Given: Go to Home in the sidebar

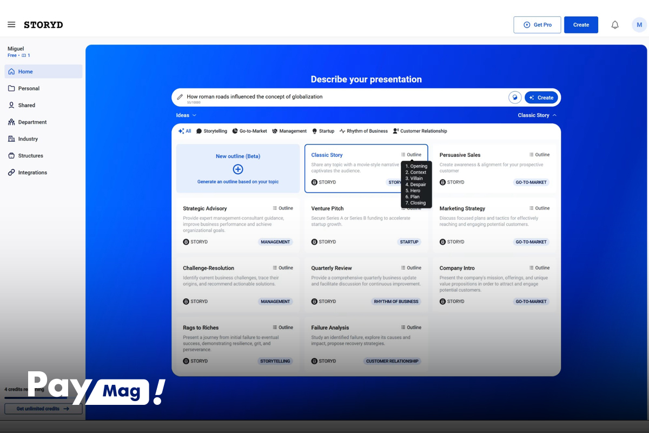Looking at the screenshot, I should (43, 71).
